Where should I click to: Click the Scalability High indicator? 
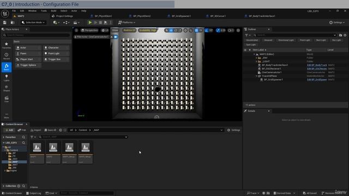point(148,30)
